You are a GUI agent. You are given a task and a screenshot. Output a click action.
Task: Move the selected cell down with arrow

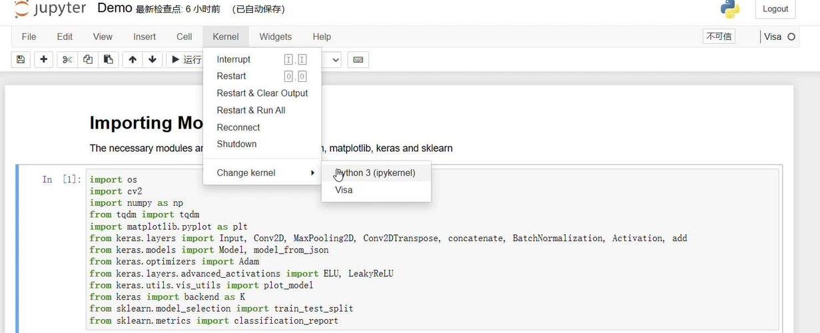153,59
